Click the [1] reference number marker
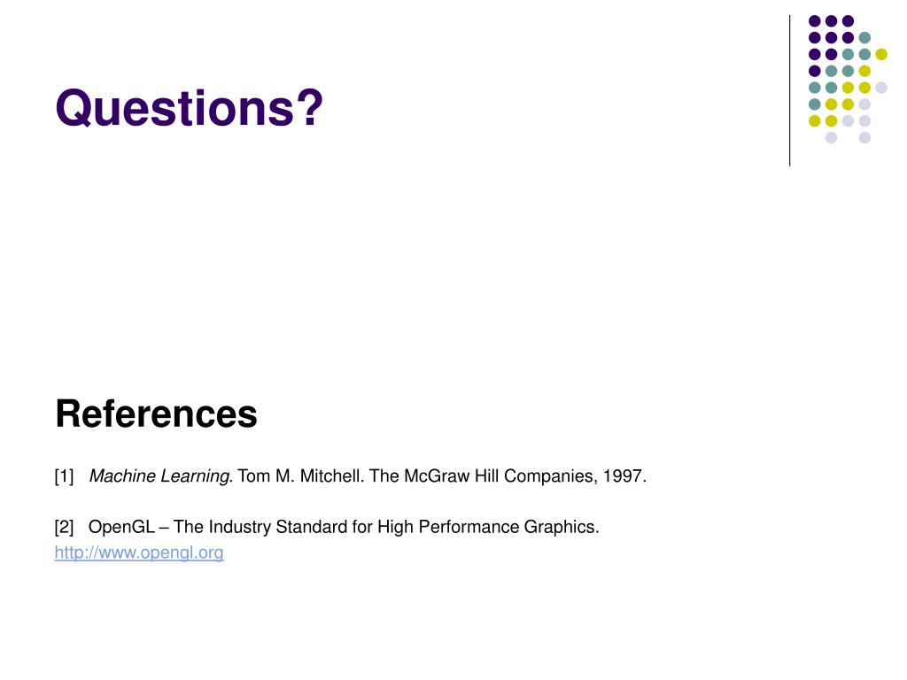Viewport: 907px width, 680px height. click(x=64, y=476)
